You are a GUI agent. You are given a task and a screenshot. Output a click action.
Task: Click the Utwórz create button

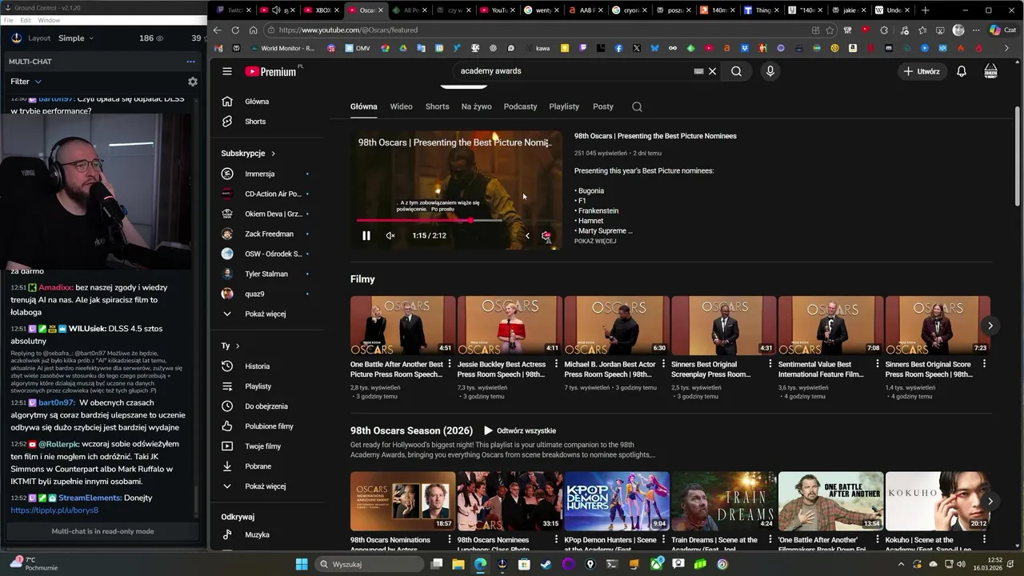(922, 71)
